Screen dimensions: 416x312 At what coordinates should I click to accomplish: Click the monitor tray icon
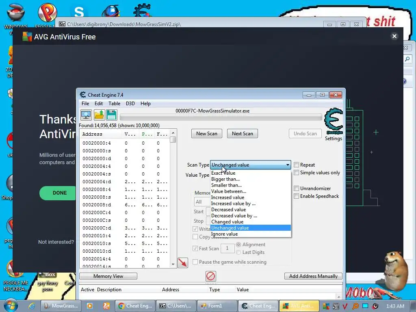(x=365, y=306)
